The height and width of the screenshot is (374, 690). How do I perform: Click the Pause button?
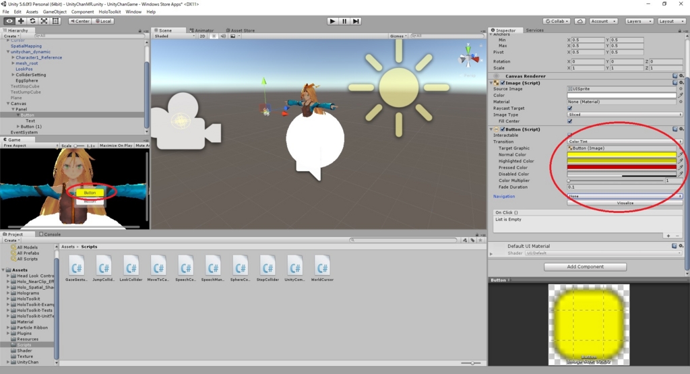(344, 21)
